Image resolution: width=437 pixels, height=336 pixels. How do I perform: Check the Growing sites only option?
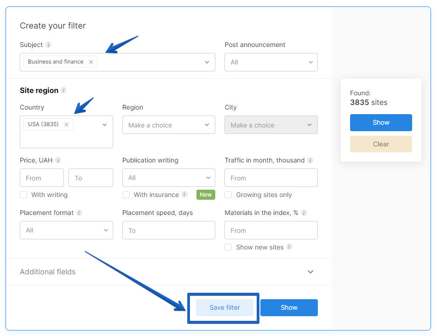pos(228,195)
